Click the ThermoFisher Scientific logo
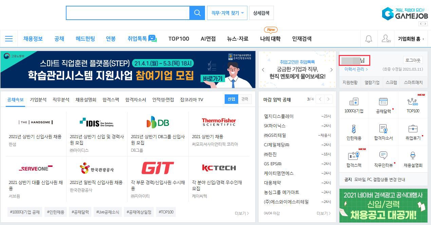 click(x=219, y=122)
